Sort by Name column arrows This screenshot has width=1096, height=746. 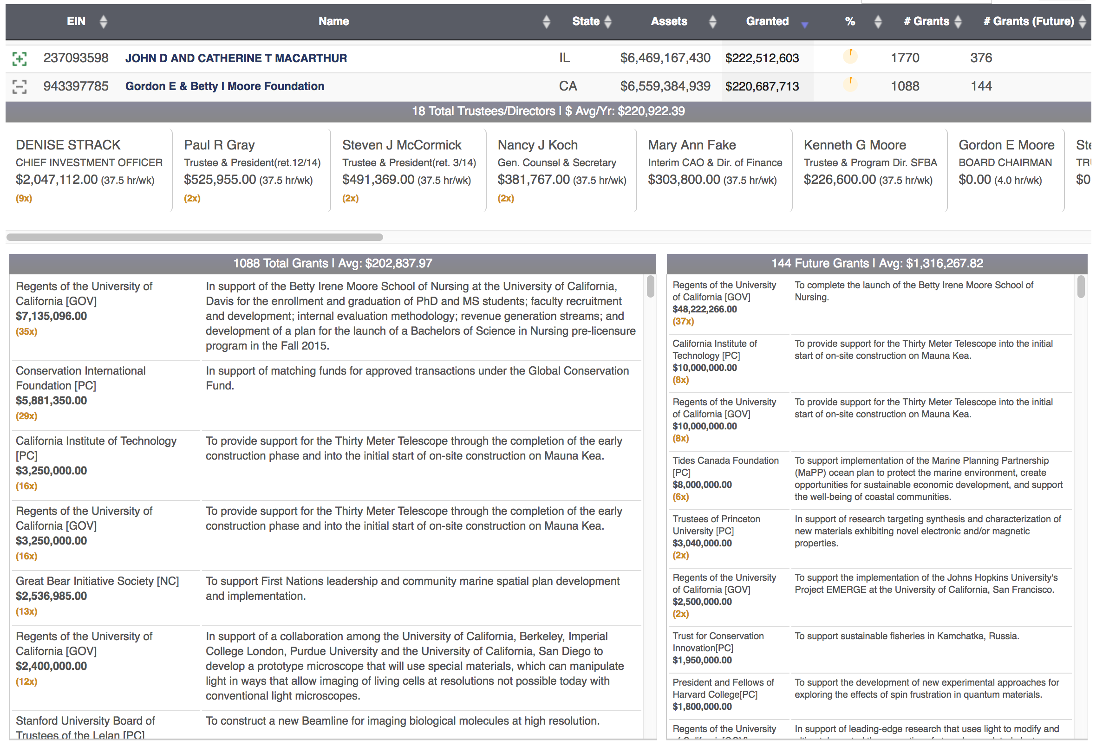tap(546, 22)
